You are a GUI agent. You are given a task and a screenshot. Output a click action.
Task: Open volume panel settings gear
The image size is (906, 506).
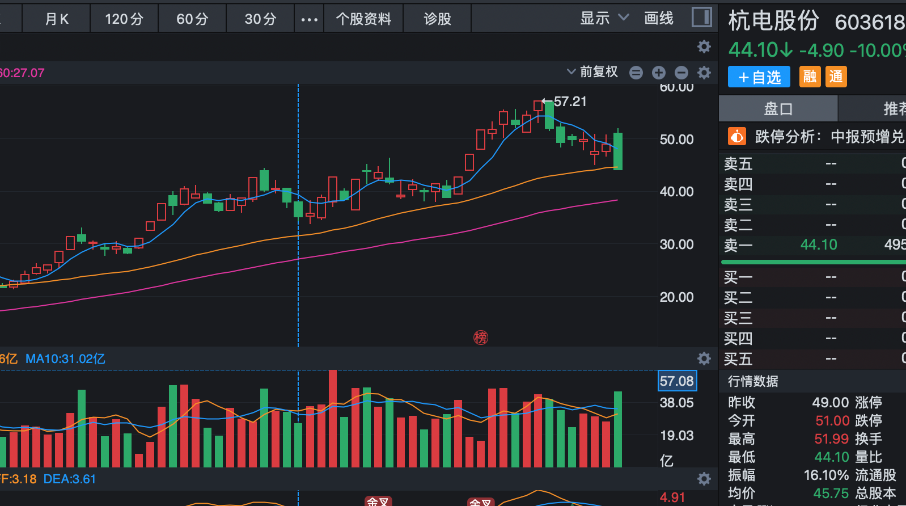pyautogui.click(x=704, y=359)
